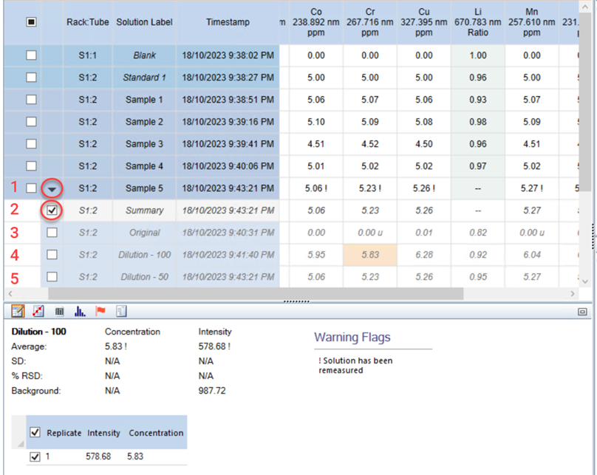The image size is (597, 475).
Task: Toggle the select-all checkbox in the table header
Action: click(31, 22)
